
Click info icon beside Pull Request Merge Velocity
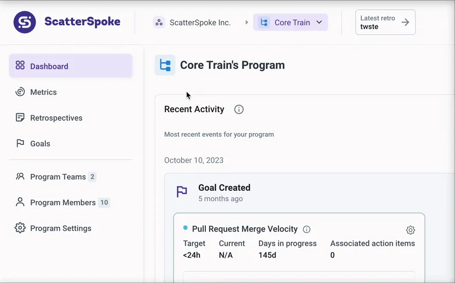(307, 229)
